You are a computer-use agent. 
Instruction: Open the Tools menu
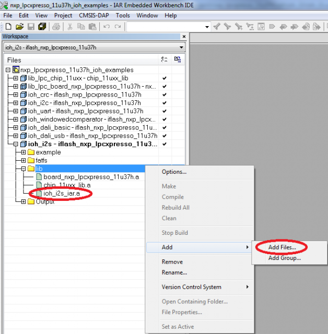123,16
